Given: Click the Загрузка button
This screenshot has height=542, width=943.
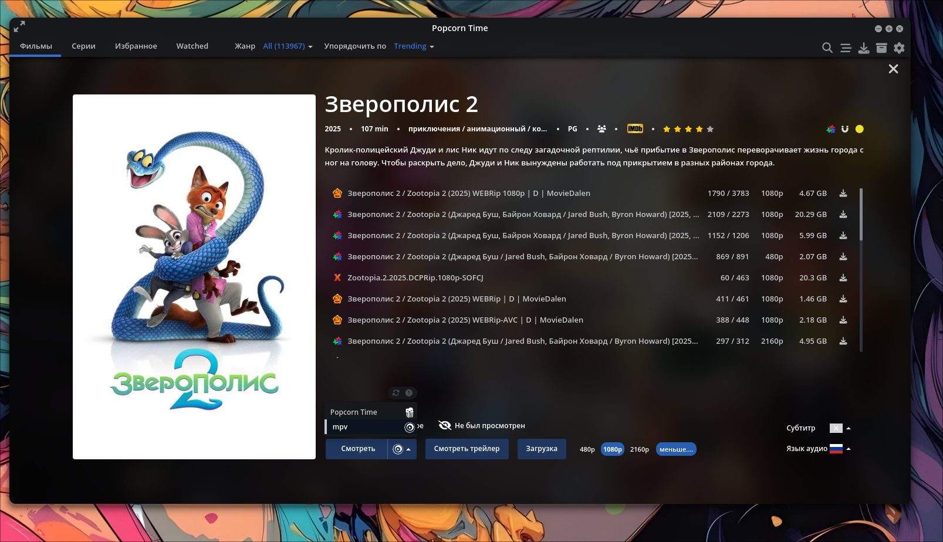Looking at the screenshot, I should coord(542,449).
